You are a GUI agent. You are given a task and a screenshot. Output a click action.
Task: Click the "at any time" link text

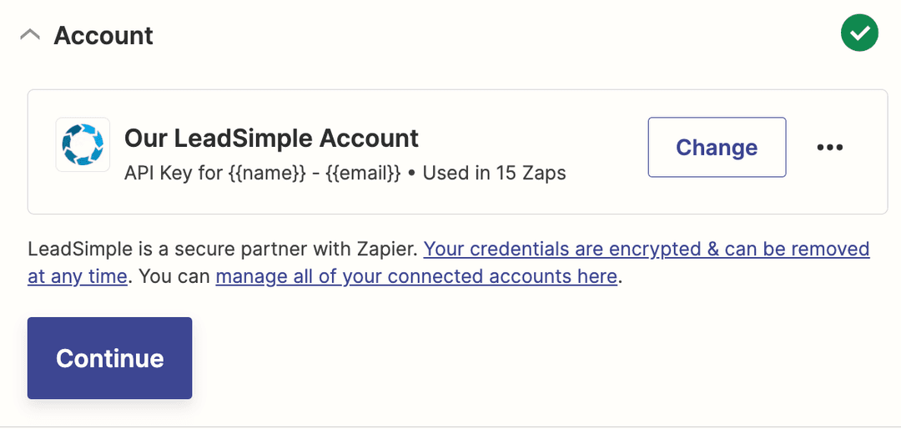click(78, 276)
